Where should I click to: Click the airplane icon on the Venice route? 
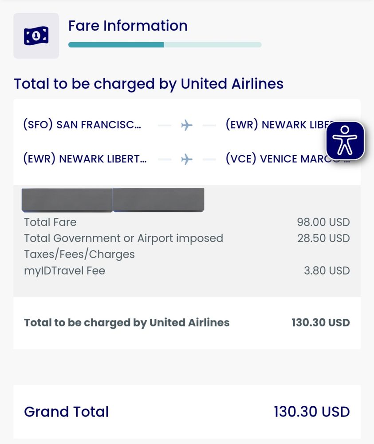(x=187, y=159)
